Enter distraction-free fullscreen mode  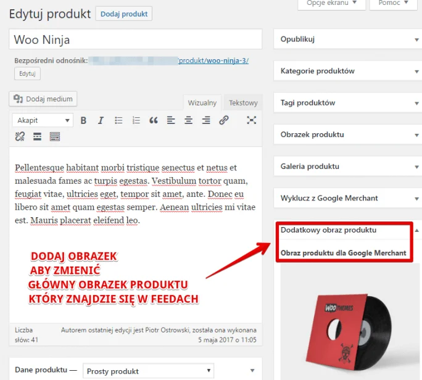251,120
